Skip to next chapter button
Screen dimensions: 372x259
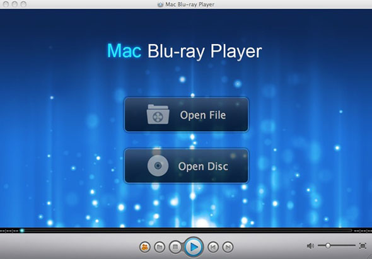[228, 247]
